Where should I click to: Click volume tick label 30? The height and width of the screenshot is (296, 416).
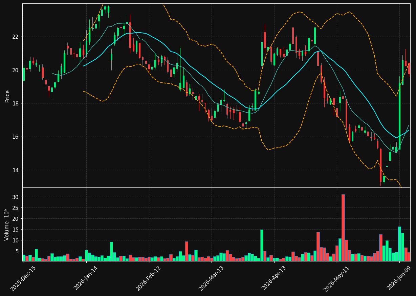(16, 197)
